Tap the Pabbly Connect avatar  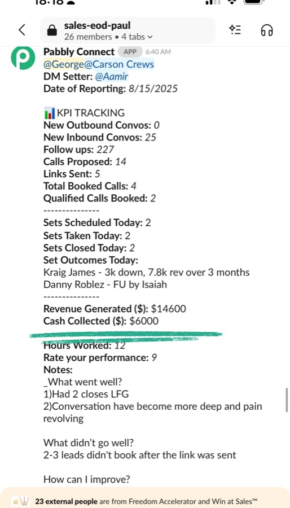(23, 58)
